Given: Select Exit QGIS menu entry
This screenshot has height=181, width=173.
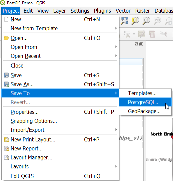Looking at the screenshot, I should coord(60,176).
